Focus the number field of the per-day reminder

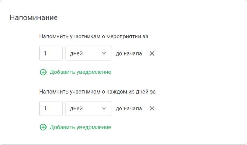pyautogui.click(x=51, y=108)
